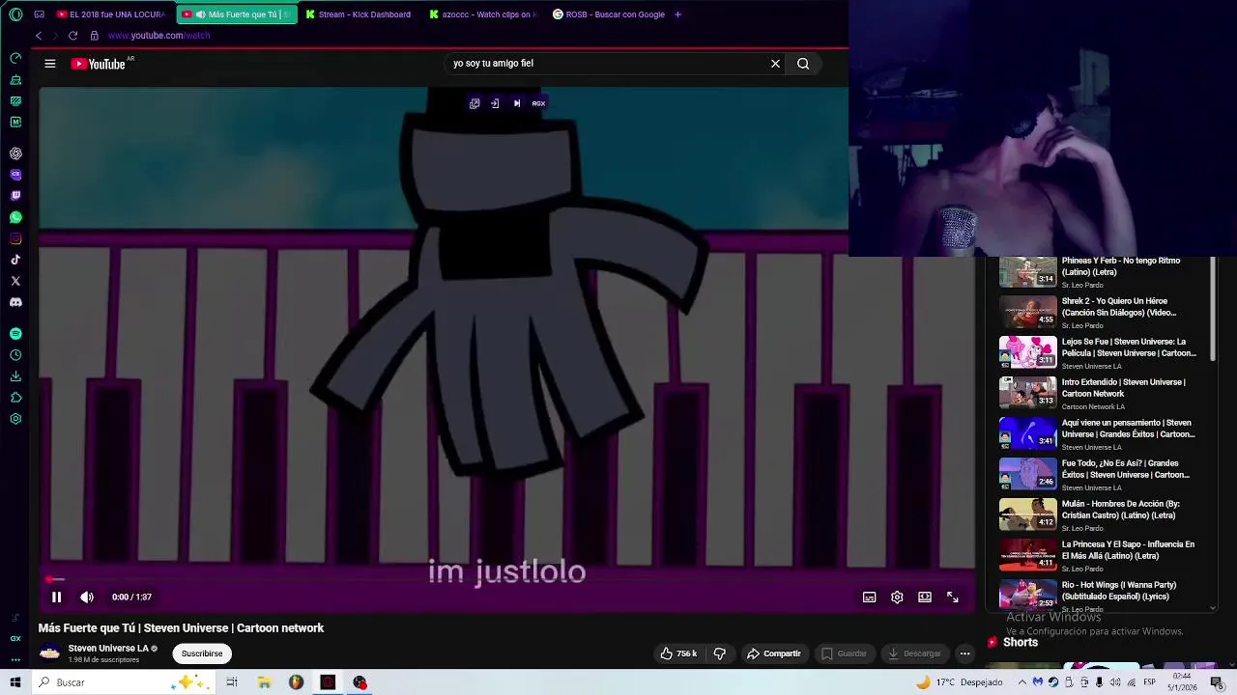Click the Descargar download button

pos(914,653)
